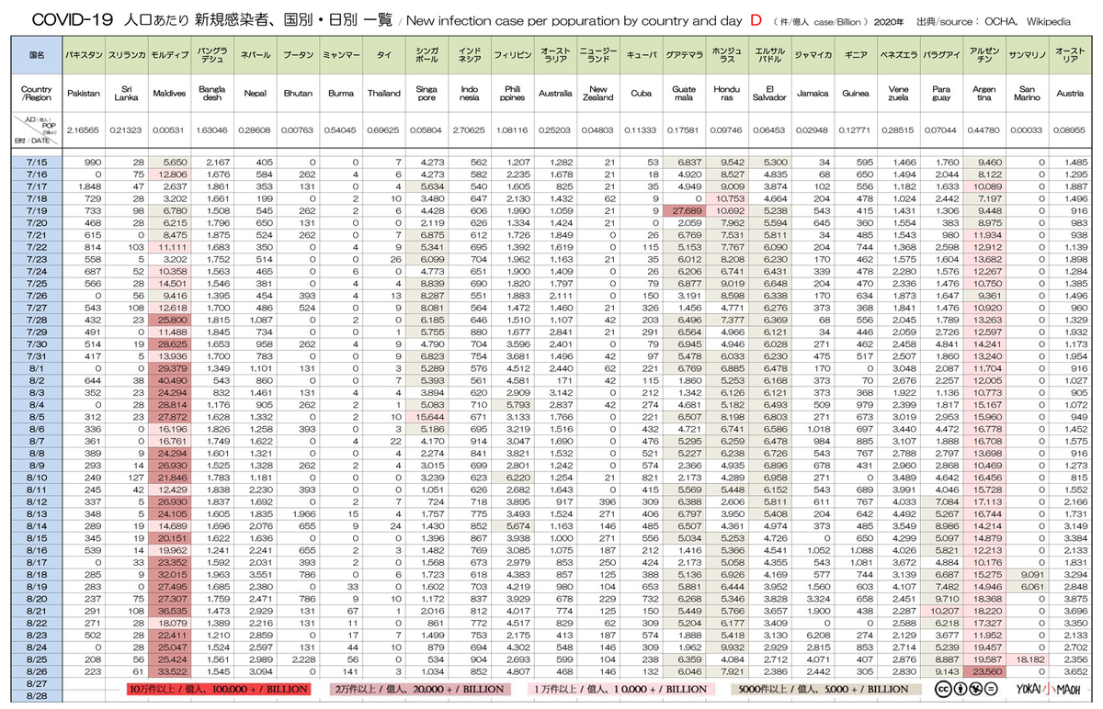1103x709 pixels.
Task: Select the Burma column header
Action: pos(341,94)
